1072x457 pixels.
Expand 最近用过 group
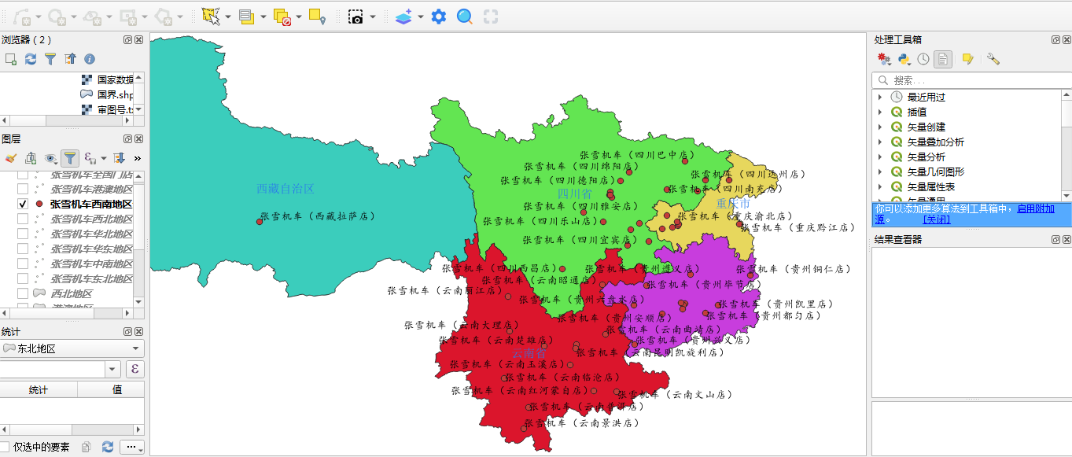click(880, 97)
